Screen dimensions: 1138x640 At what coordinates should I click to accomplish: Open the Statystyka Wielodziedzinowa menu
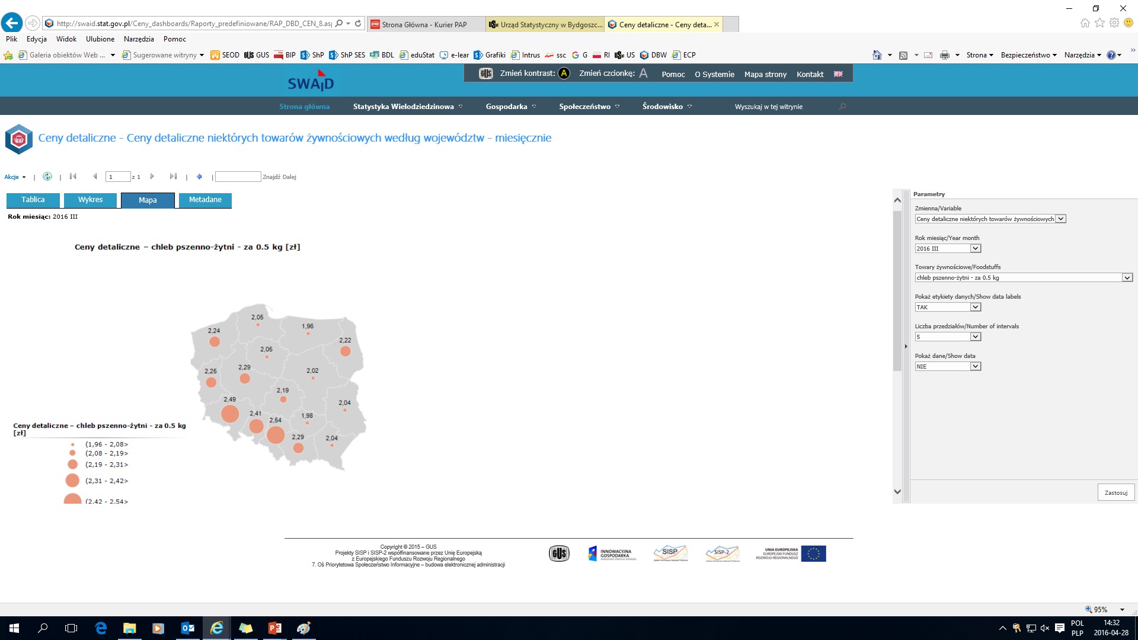[408, 107]
